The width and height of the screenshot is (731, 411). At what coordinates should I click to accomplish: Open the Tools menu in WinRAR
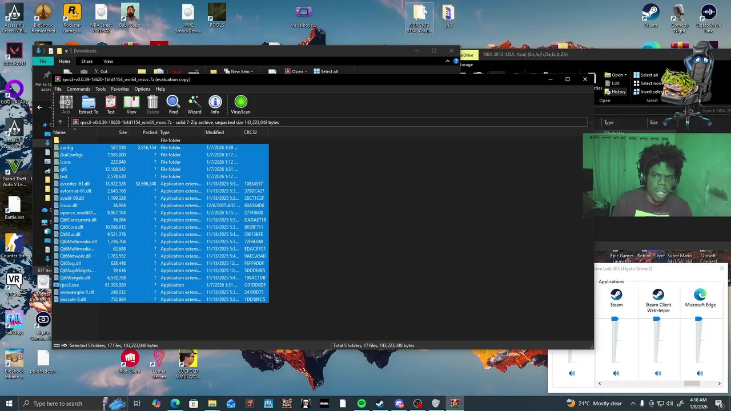point(101,89)
